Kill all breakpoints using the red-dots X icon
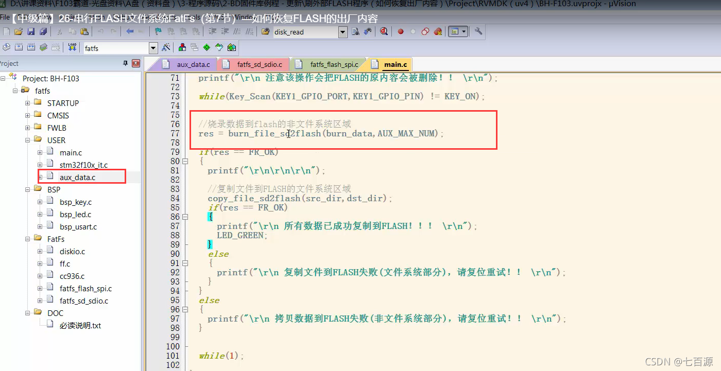This screenshot has width=721, height=371. 438,31
